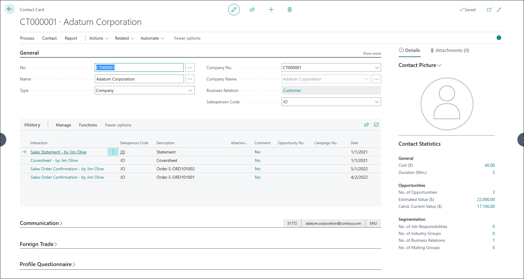The image size is (524, 279).
Task: Click the Name input field
Action: (139, 79)
